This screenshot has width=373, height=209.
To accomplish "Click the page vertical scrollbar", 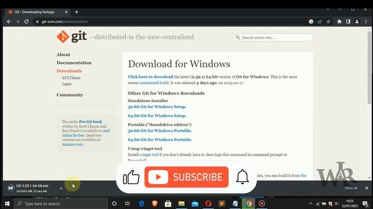I will pos(369,67).
